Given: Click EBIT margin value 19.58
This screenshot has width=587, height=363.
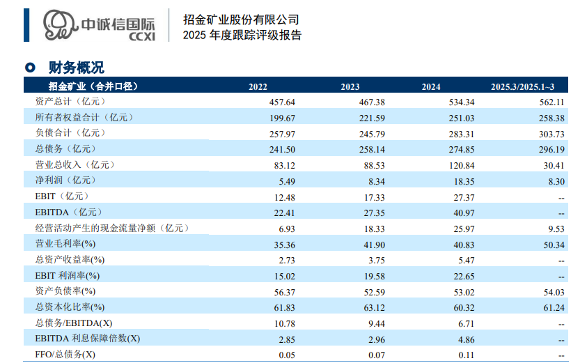Looking at the screenshot, I should 375,277.
